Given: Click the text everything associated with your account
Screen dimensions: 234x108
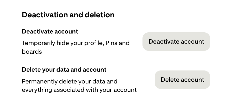Looking at the screenshot, I should 79,90.
